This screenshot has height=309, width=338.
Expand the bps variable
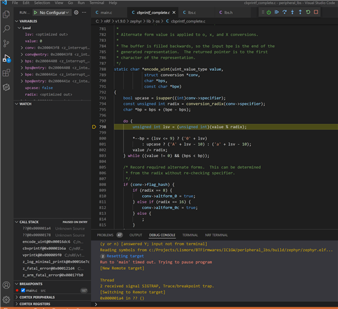pyautogui.click(x=22, y=61)
